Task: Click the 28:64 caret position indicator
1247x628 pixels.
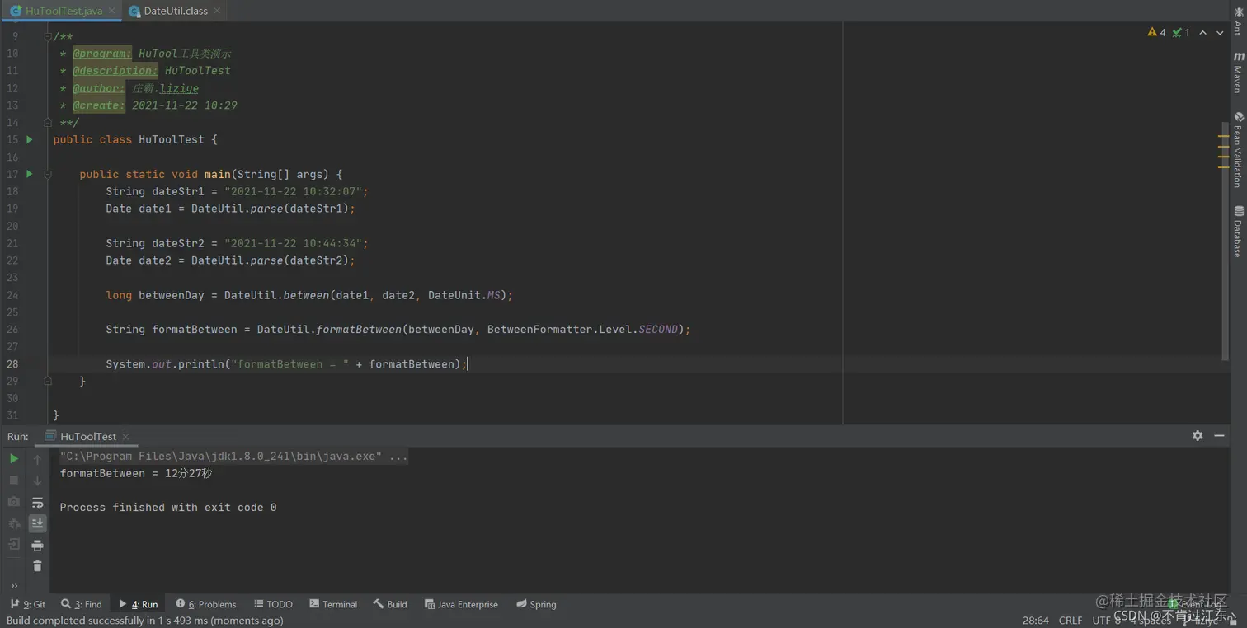Action: point(1036,621)
